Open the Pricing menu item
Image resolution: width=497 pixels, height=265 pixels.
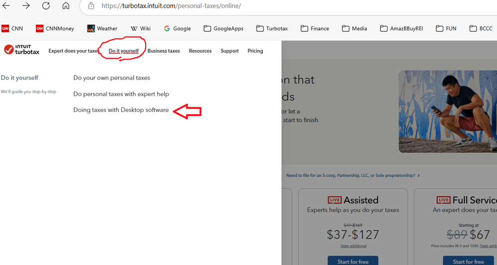point(255,51)
